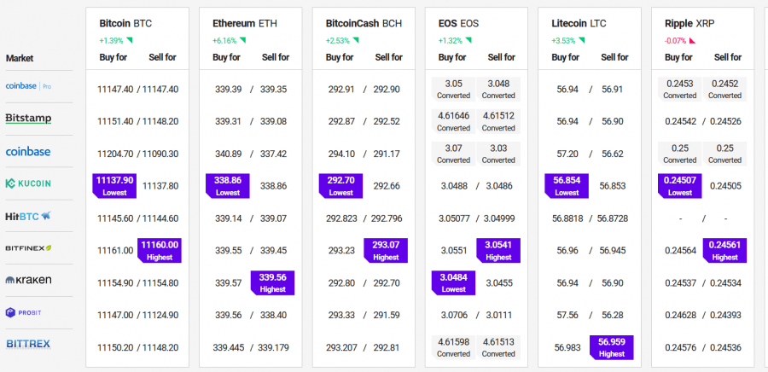
Task: Select the Ethereum 338.86 Lowest badge
Action: pos(228,186)
